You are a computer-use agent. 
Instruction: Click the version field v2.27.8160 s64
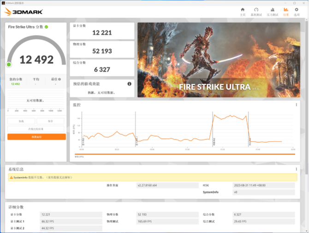tap(167, 185)
